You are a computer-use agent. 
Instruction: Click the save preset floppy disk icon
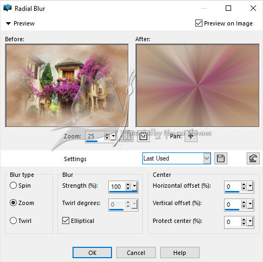(x=221, y=158)
